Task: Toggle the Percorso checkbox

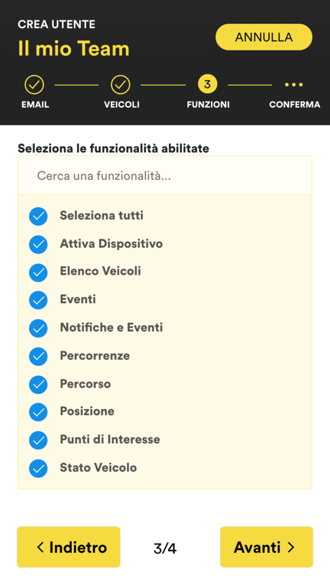Action: click(x=38, y=385)
